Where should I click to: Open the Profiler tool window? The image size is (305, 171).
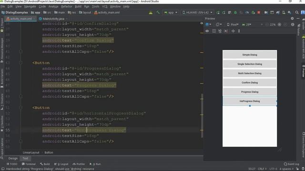pyautogui.click(x=79, y=164)
